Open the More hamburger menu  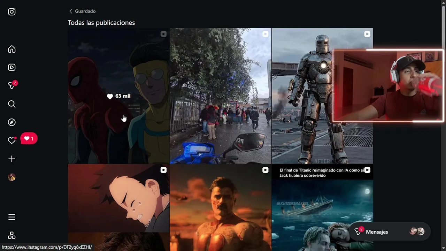(11, 217)
